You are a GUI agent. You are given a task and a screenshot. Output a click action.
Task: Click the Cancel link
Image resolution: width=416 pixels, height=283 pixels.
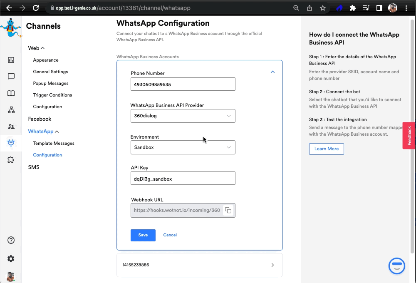pos(170,235)
